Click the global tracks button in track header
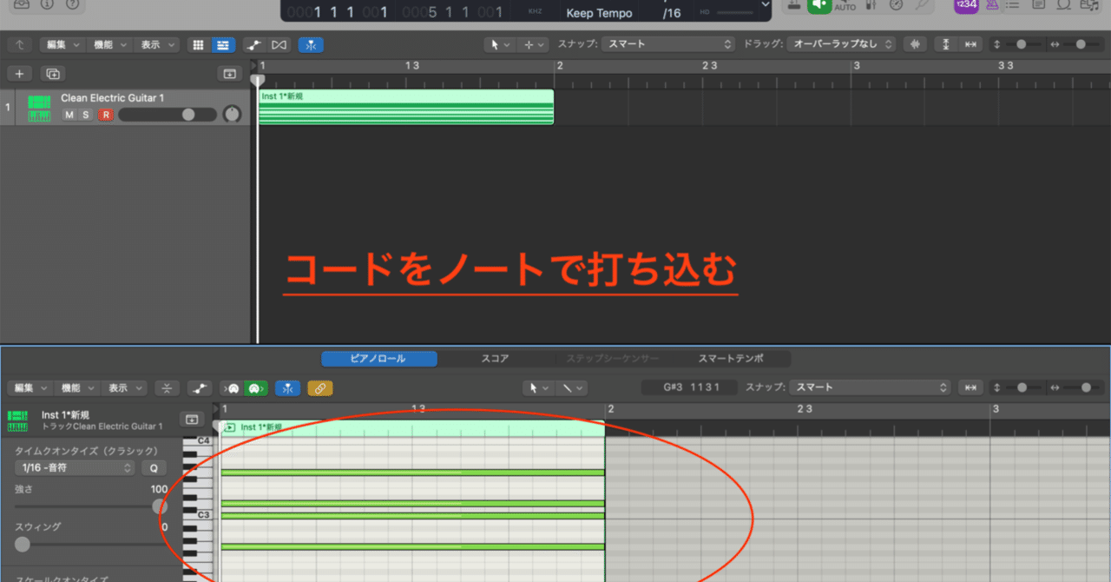Screen dimensions: 1111x582 (x=229, y=74)
